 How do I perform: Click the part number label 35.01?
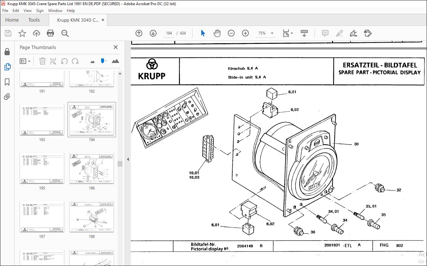[371, 206]
